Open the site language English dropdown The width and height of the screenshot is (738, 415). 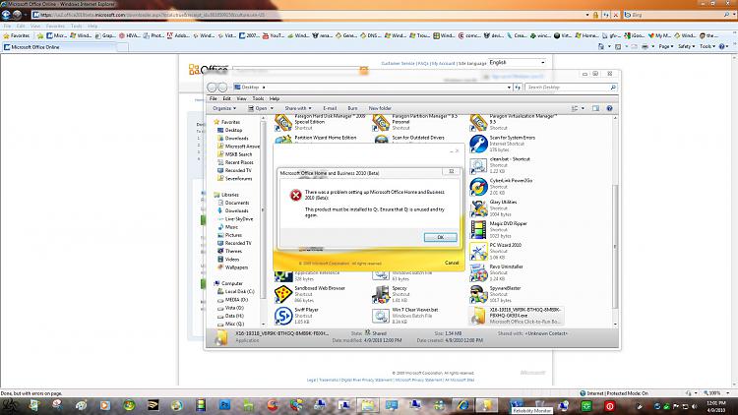(x=518, y=62)
